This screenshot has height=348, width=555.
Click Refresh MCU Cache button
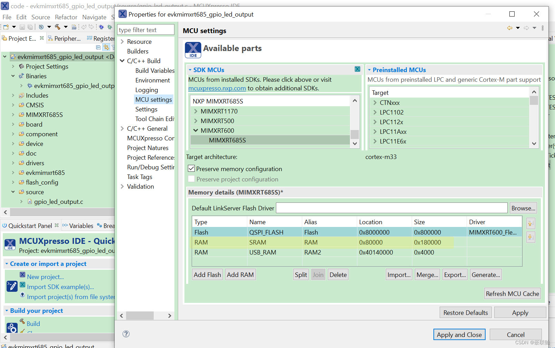(513, 294)
